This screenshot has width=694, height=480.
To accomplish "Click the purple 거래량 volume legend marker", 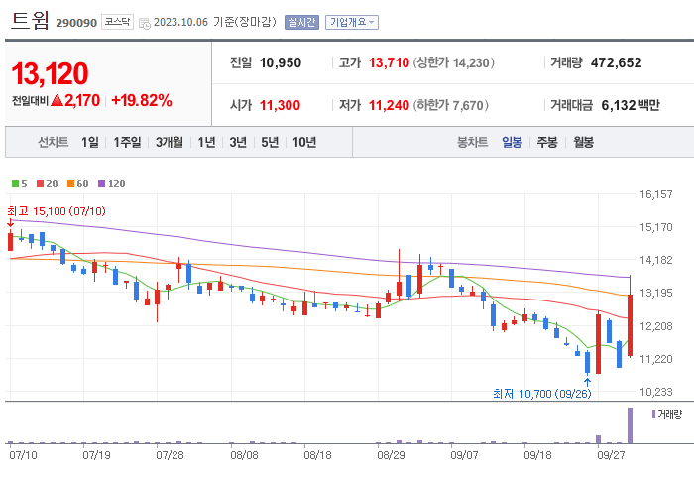I will (653, 414).
